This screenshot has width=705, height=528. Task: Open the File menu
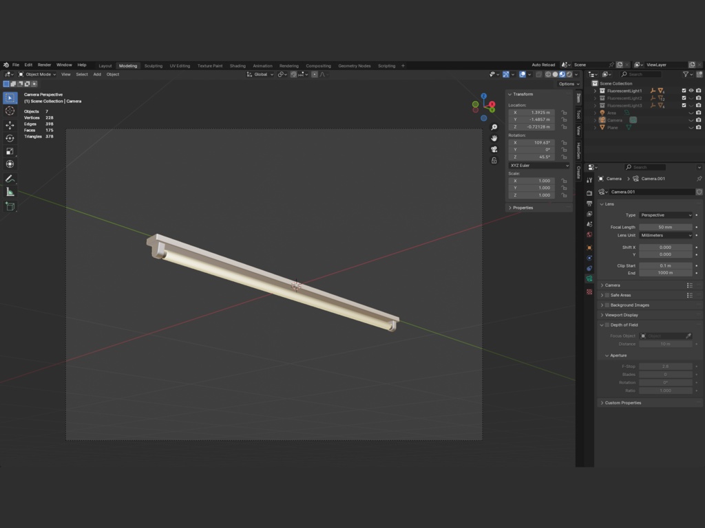[16, 65]
